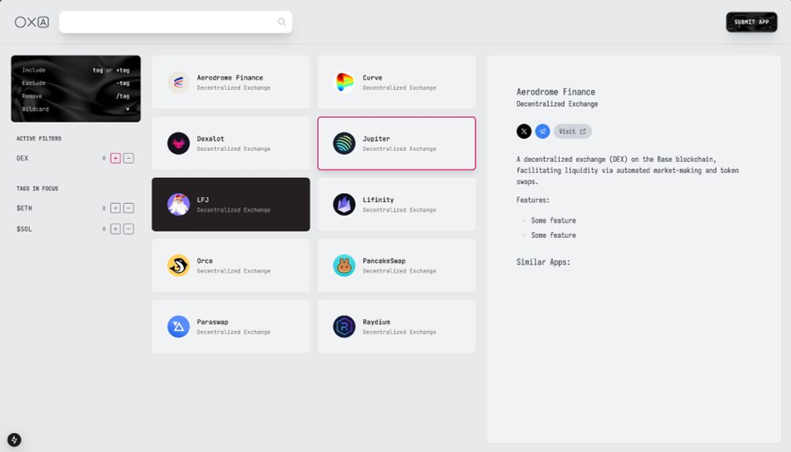
Task: Click the Similar Apps heading
Action: [x=543, y=262]
